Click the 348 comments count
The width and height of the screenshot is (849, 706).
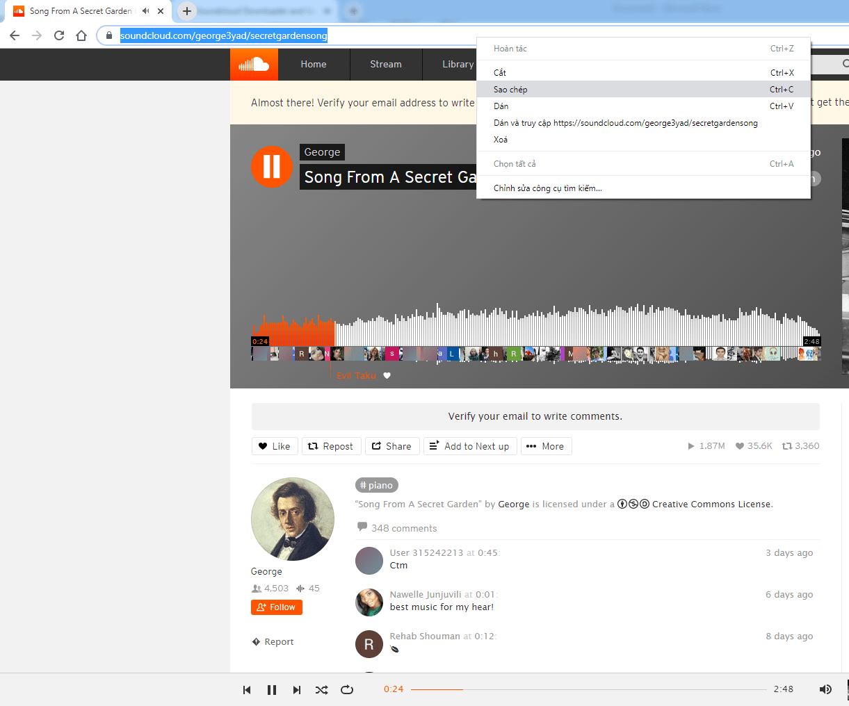pos(397,528)
